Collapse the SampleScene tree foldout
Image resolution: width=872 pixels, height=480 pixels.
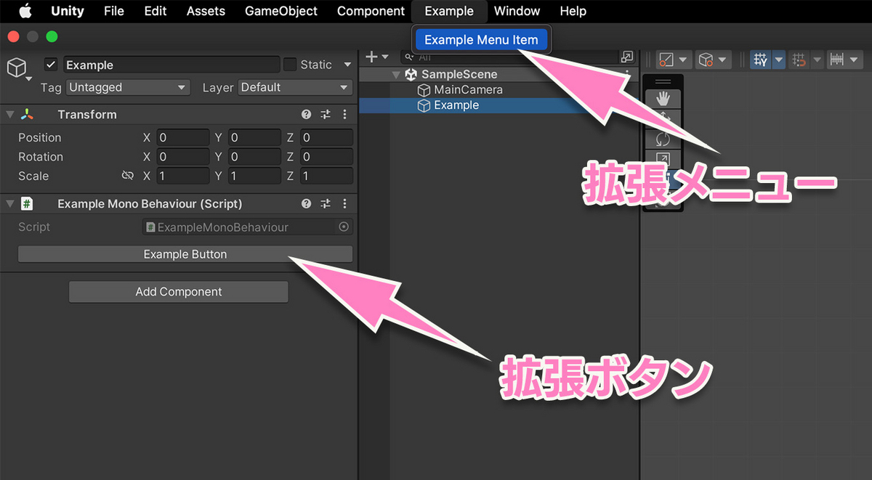396,74
